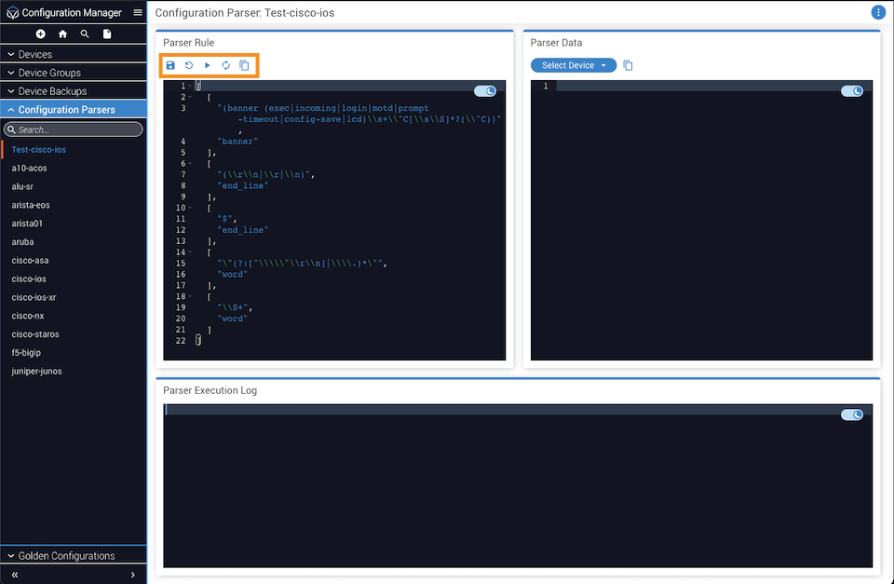Copy Parser Data using copy icon
Screen dimensions: 894x584
pyautogui.click(x=628, y=65)
